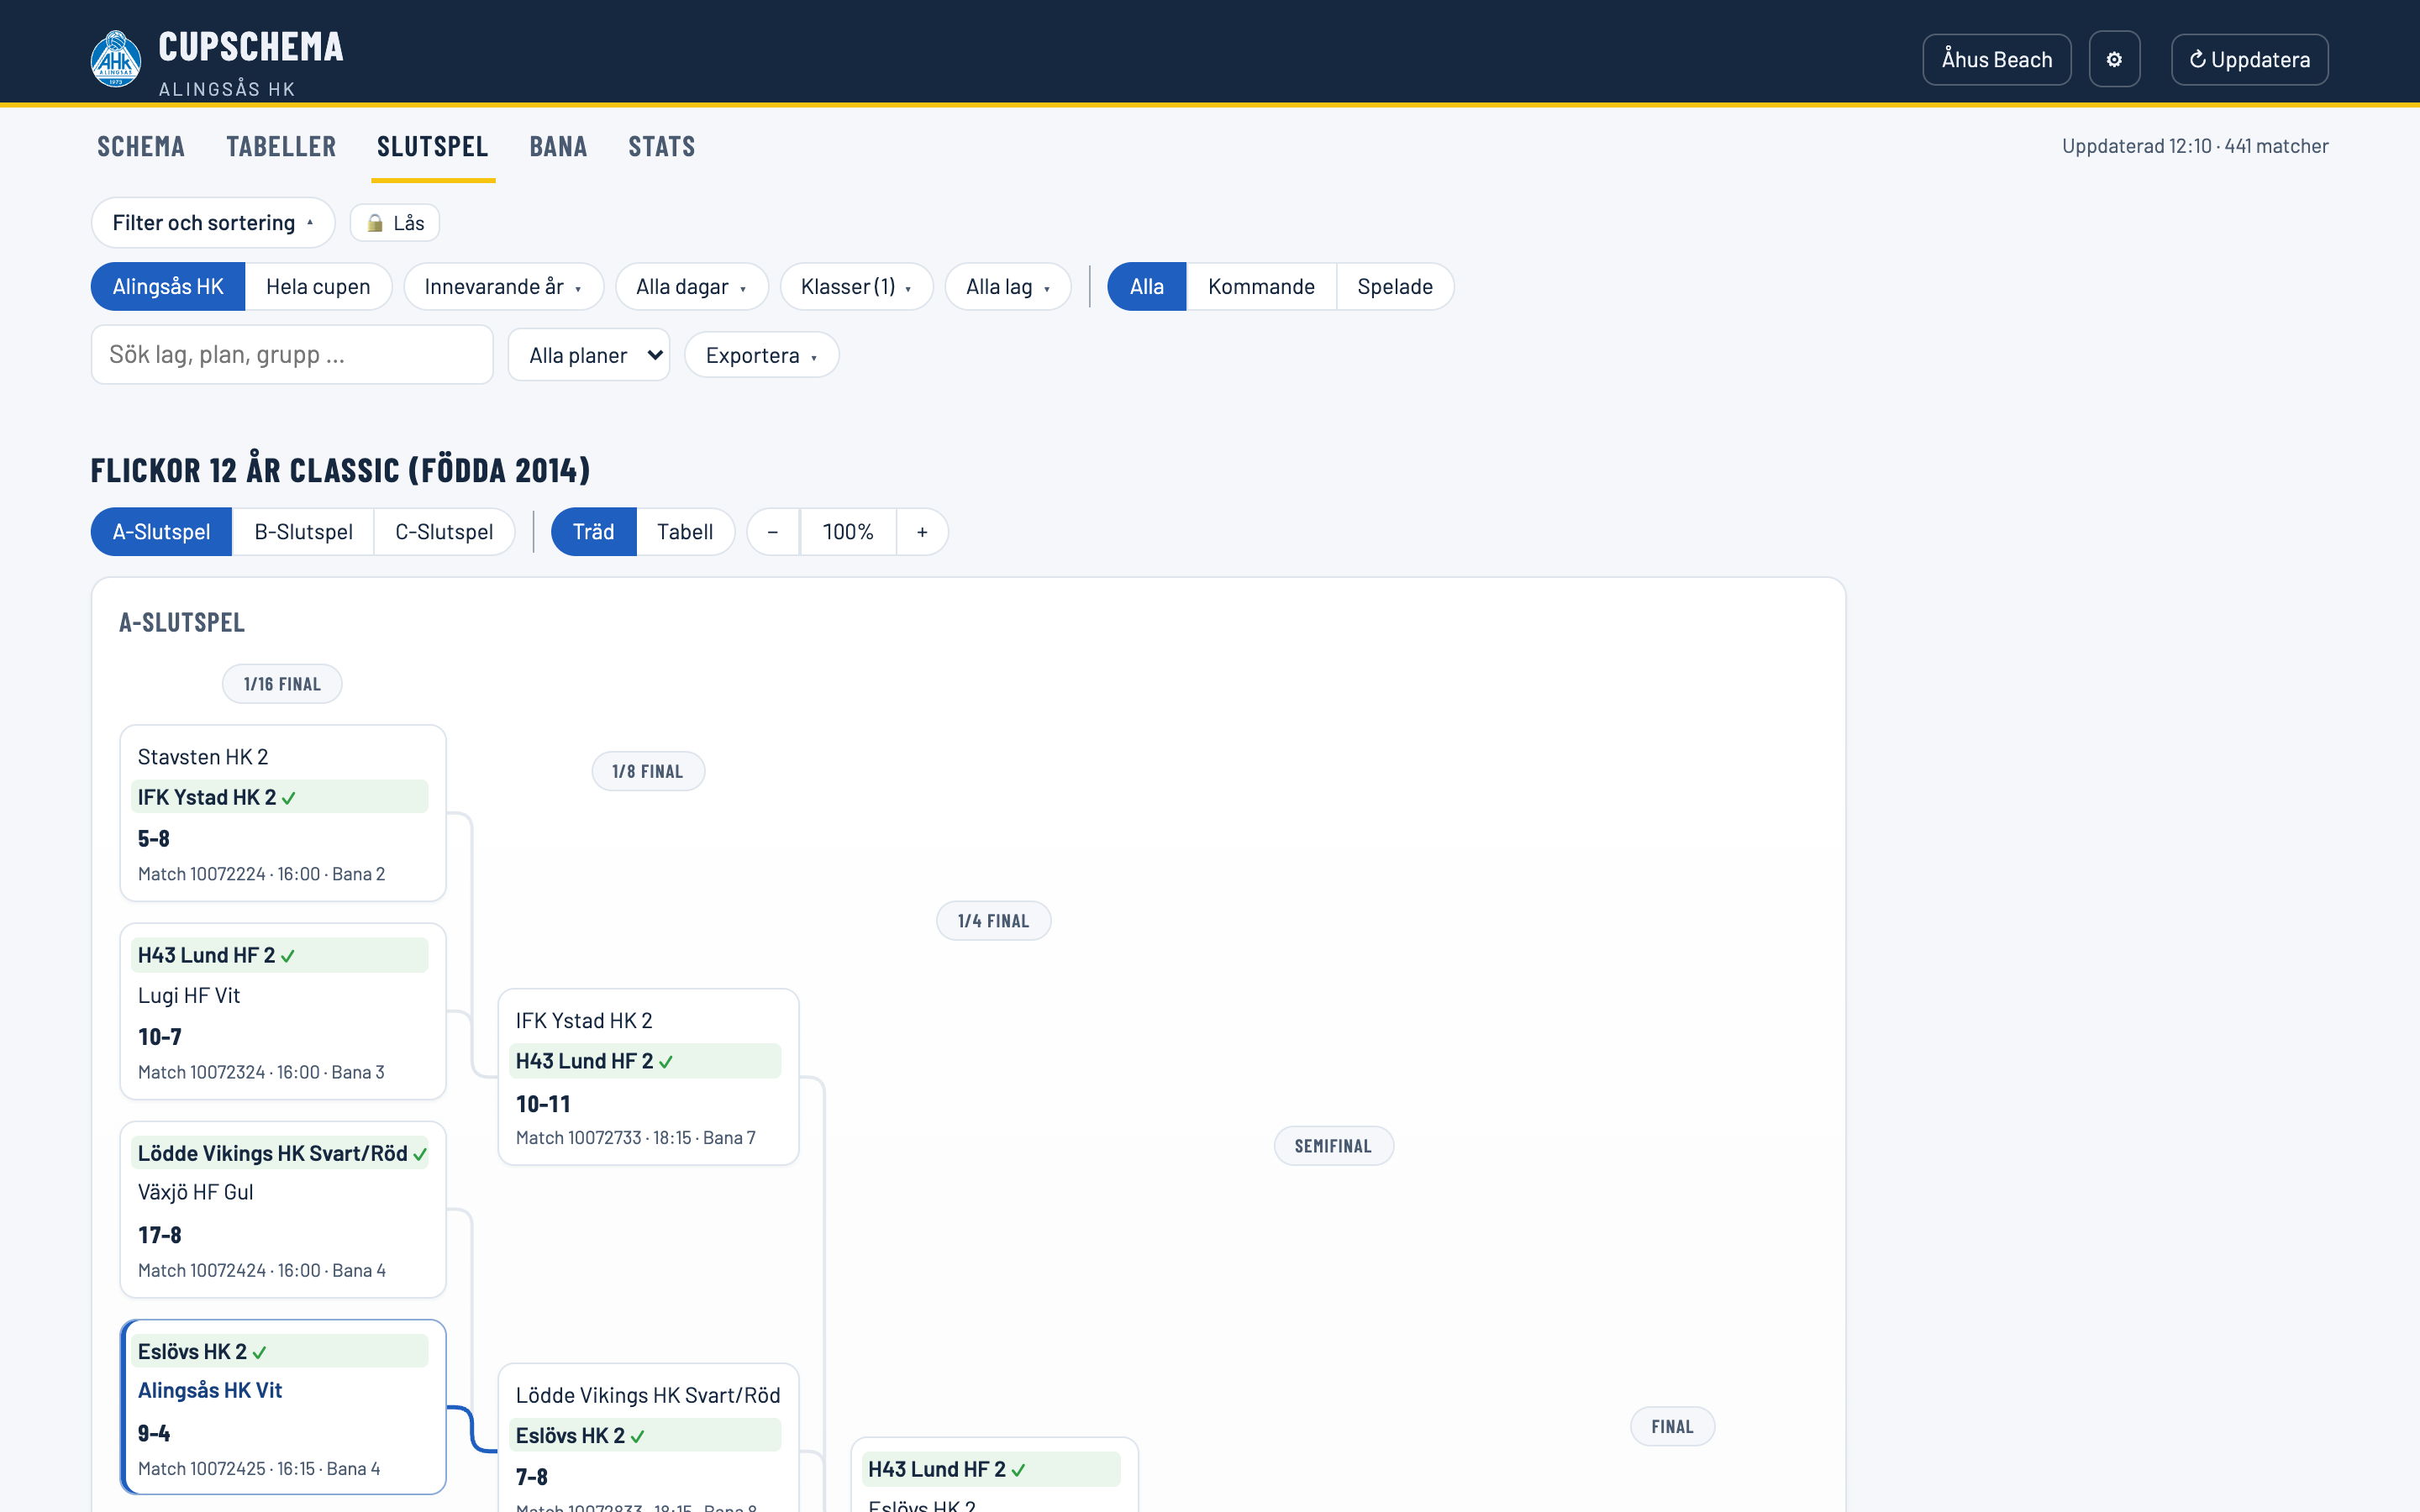Open the Alla dagar dropdown
Screen dimensions: 2420x1512
(691, 287)
